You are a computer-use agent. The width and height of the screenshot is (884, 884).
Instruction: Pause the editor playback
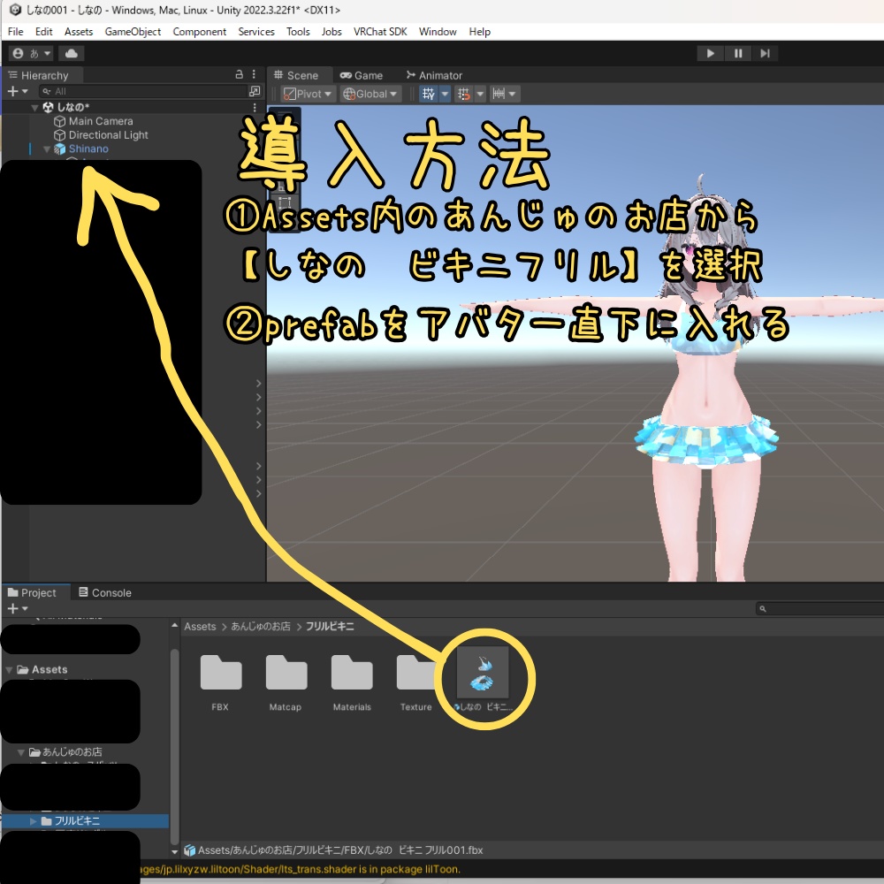[x=738, y=54]
